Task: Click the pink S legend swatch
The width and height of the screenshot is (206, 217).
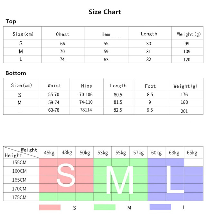Action: tap(50, 207)
